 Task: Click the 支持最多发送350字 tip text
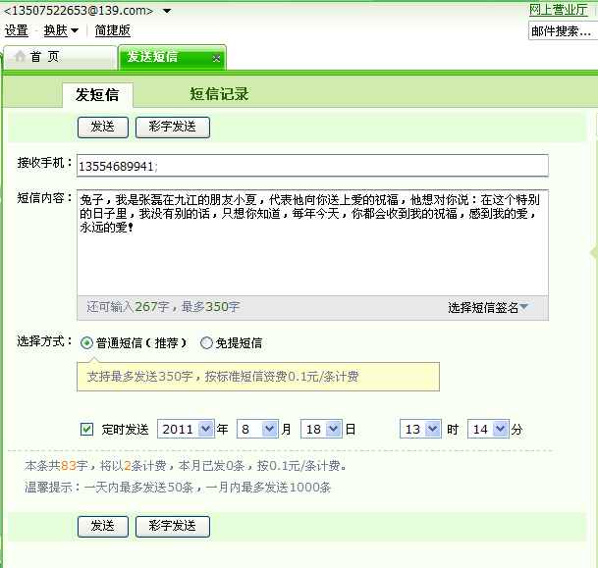click(222, 377)
